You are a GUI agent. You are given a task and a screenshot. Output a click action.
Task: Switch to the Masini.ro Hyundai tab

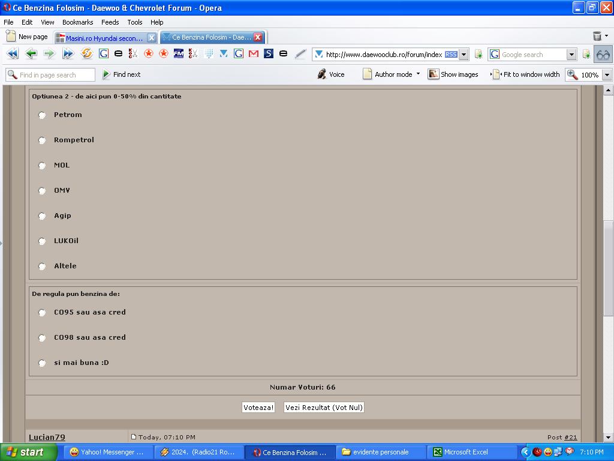tap(104, 38)
